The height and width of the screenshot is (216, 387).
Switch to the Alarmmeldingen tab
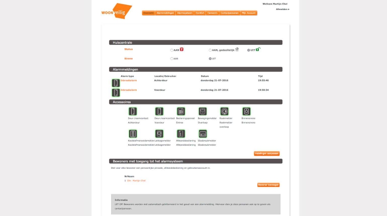pyautogui.click(x=165, y=13)
